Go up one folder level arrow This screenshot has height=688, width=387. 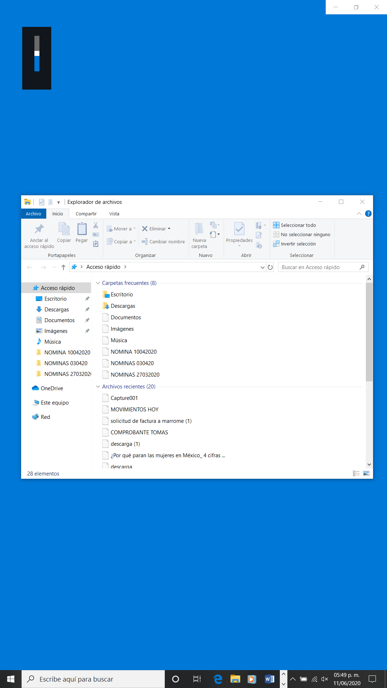point(63,267)
